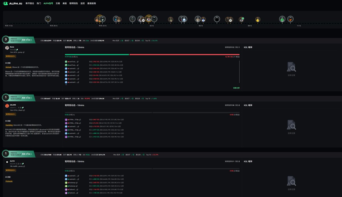Click the green buy bar 9.777 SOL
Viewport: 342px width, 197px height.
click(x=97, y=54)
